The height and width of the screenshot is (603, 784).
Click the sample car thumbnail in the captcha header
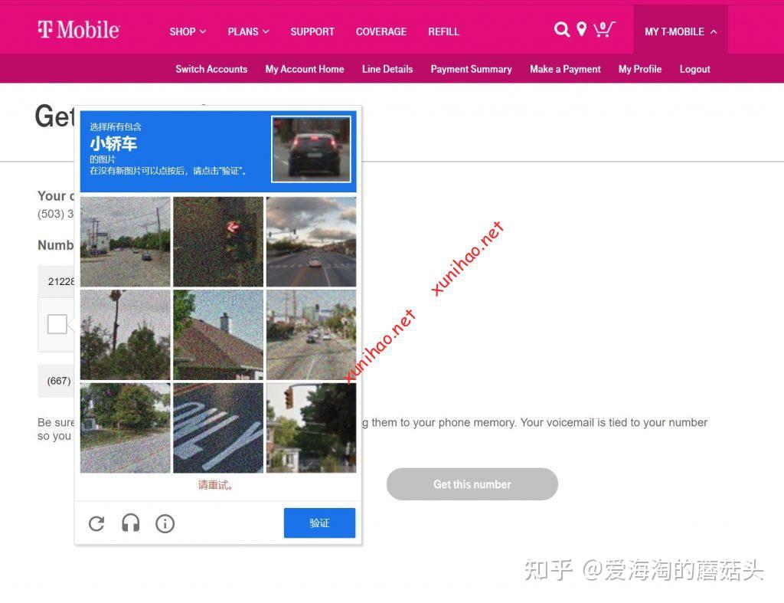click(312, 148)
